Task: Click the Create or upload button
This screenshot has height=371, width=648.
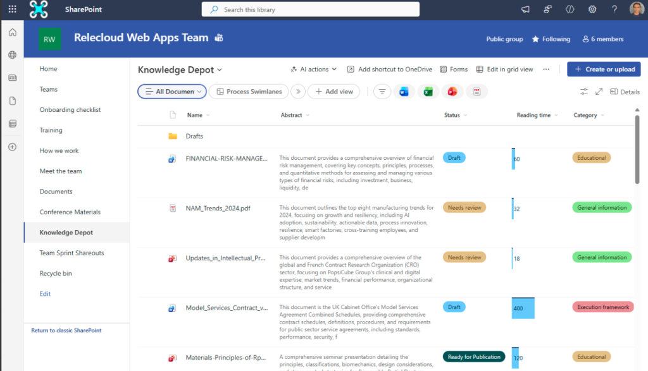Action: click(x=604, y=70)
